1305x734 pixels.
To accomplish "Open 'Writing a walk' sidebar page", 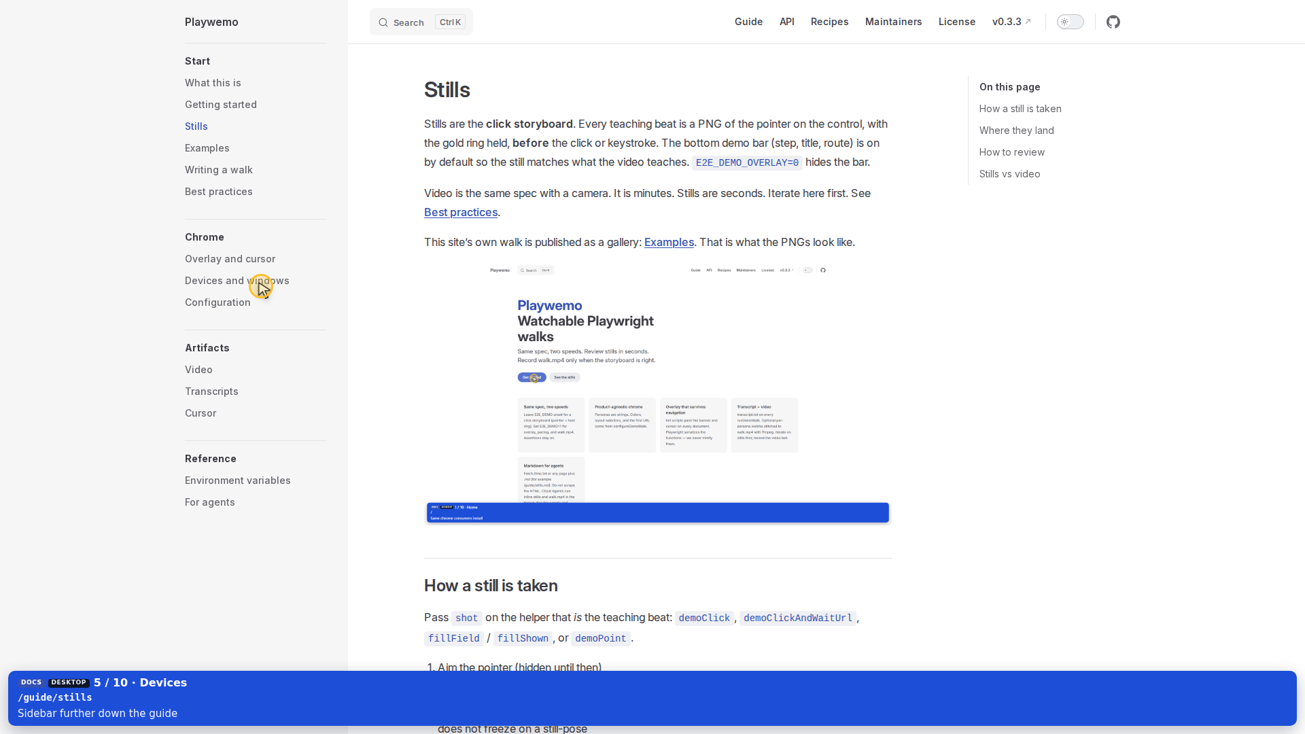I will [x=219, y=170].
